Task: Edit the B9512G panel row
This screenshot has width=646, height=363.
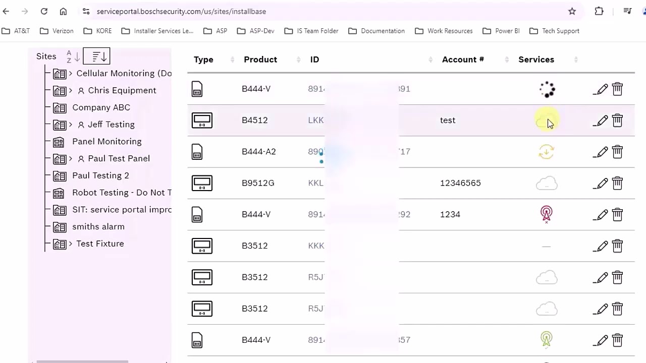Action: point(601,183)
